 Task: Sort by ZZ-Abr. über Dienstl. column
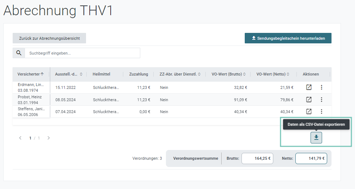180,74
